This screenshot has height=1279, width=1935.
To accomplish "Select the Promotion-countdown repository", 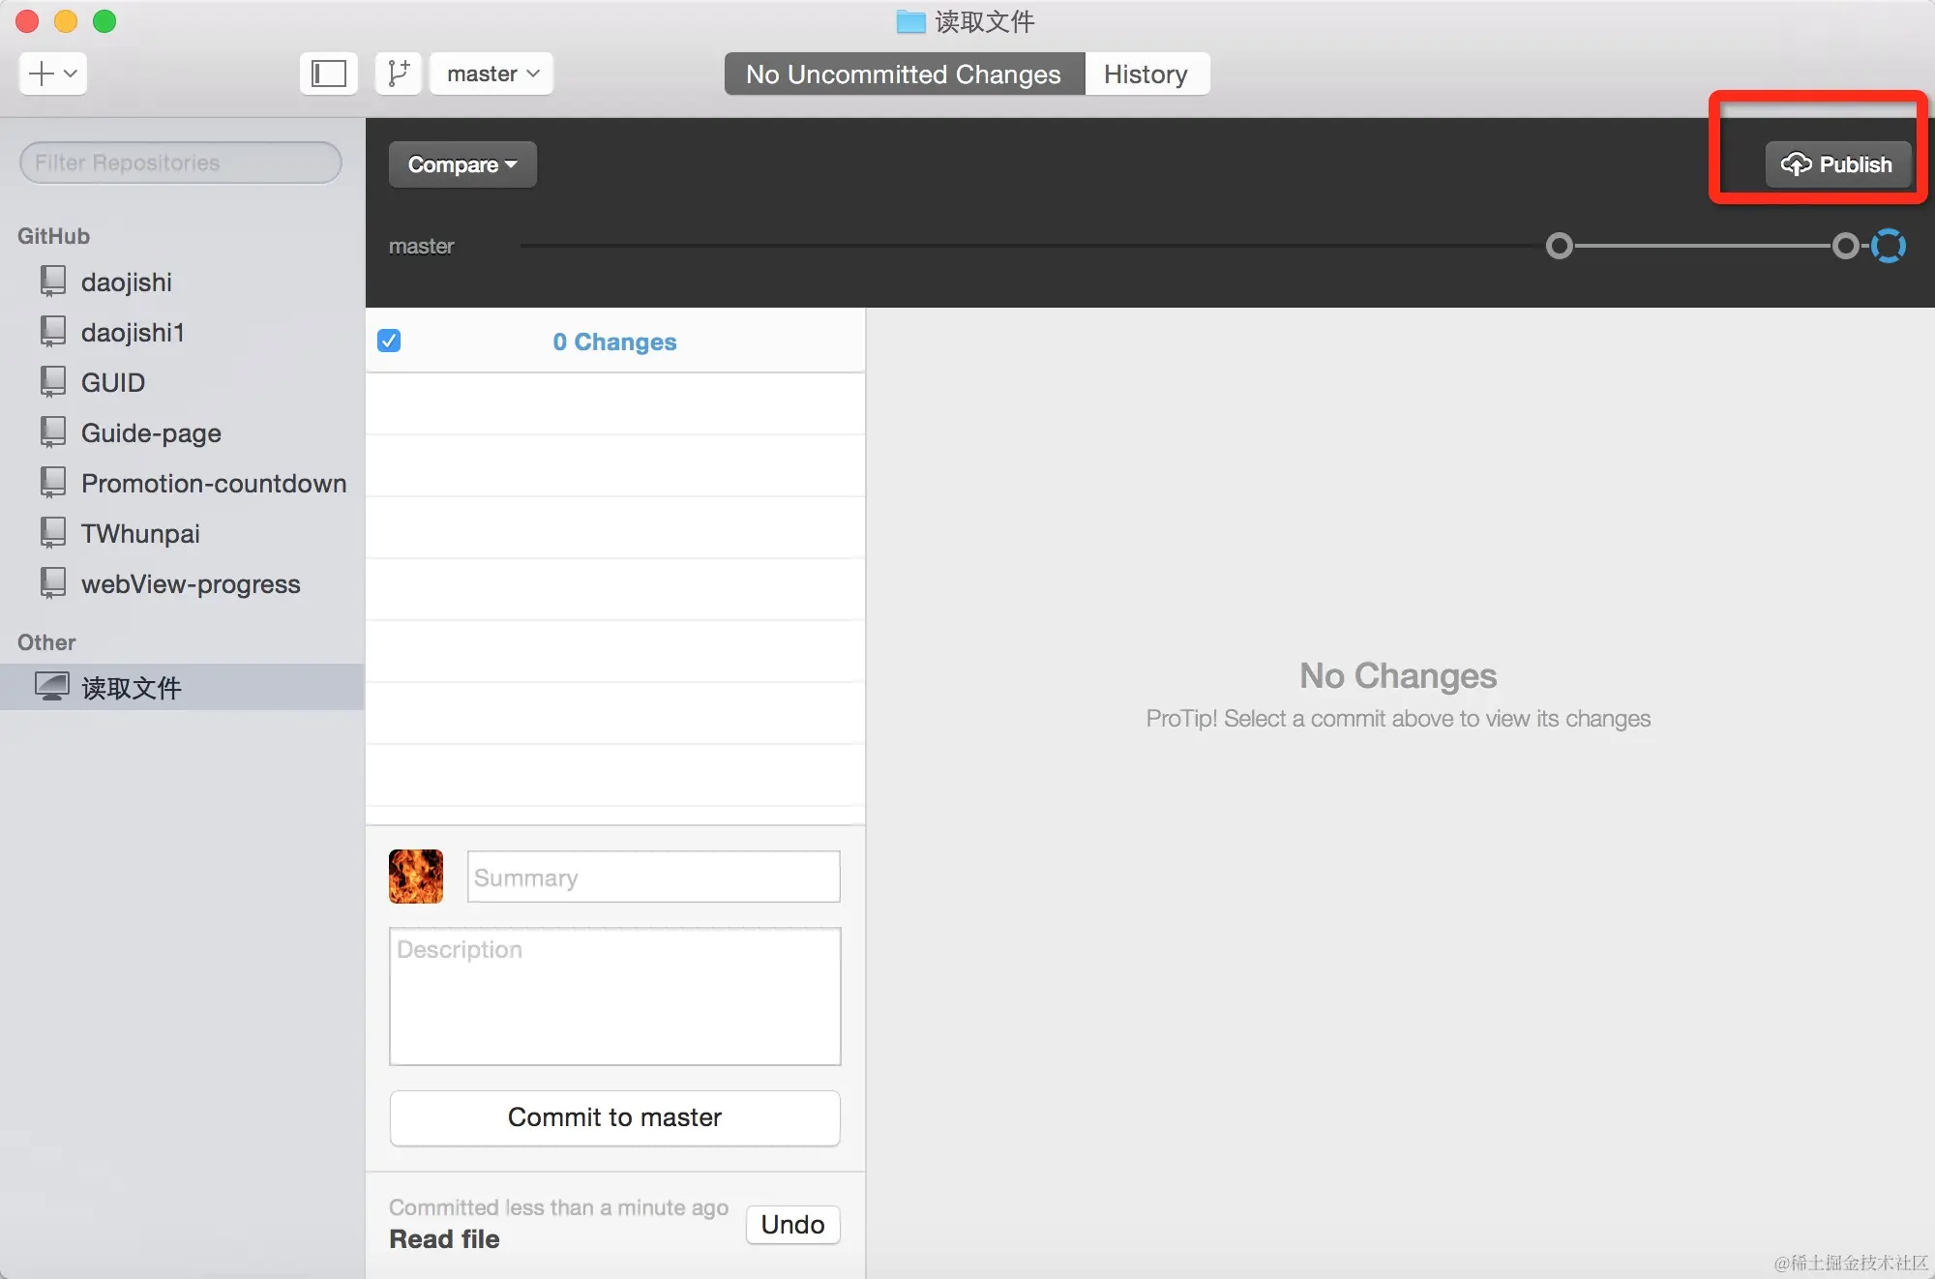I will pyautogui.click(x=213, y=483).
